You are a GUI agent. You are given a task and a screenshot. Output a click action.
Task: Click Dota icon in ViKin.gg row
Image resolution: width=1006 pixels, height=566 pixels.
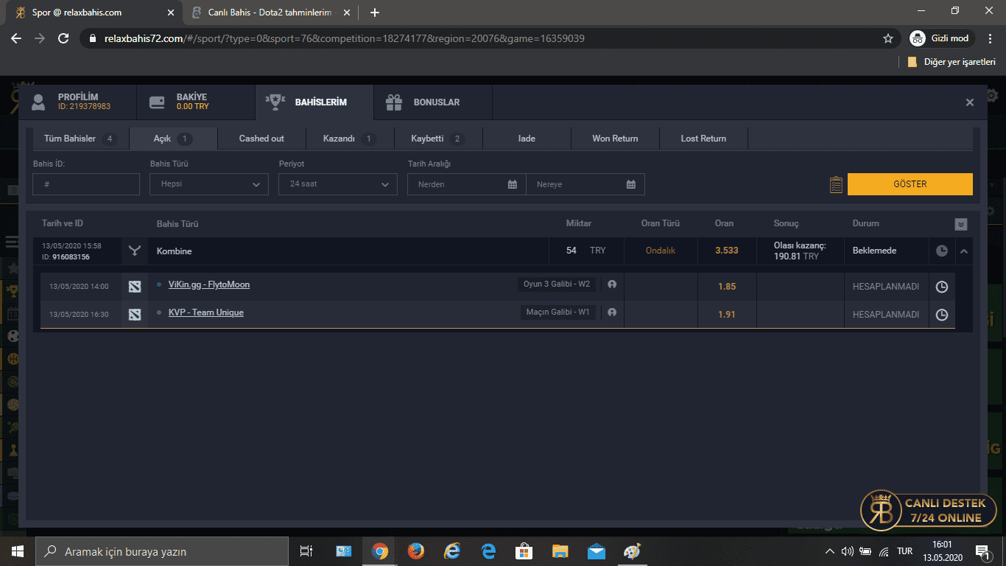point(134,287)
